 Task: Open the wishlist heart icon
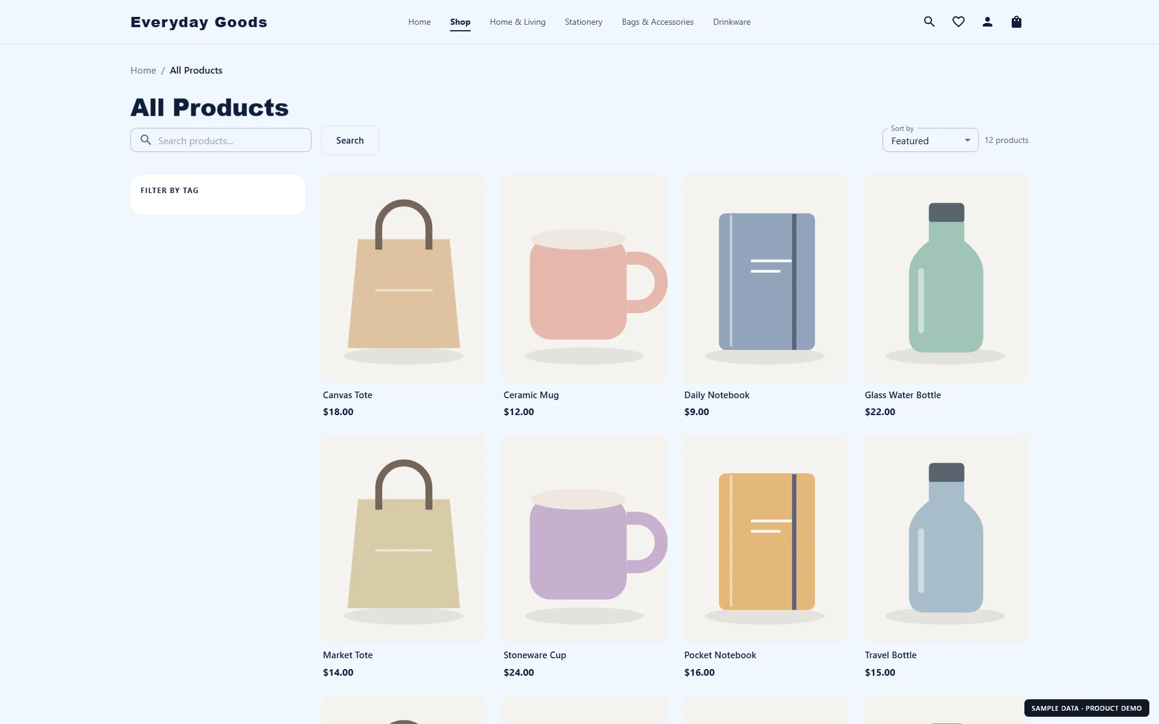point(958,22)
